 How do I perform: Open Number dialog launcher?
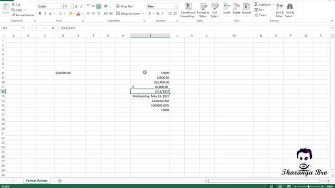pyautogui.click(x=177, y=21)
